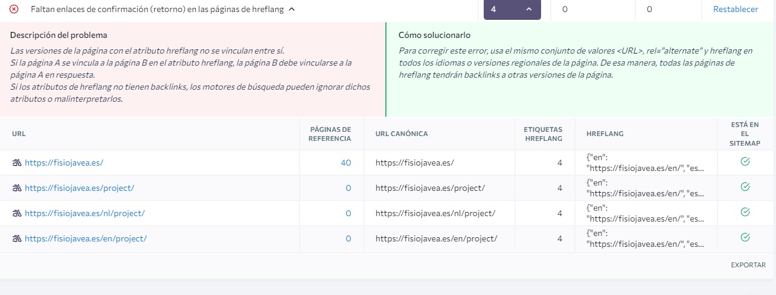Collapse the 'Faltan enlaces de confirmación' issue chevron
The width and height of the screenshot is (776, 295).
coord(292,10)
